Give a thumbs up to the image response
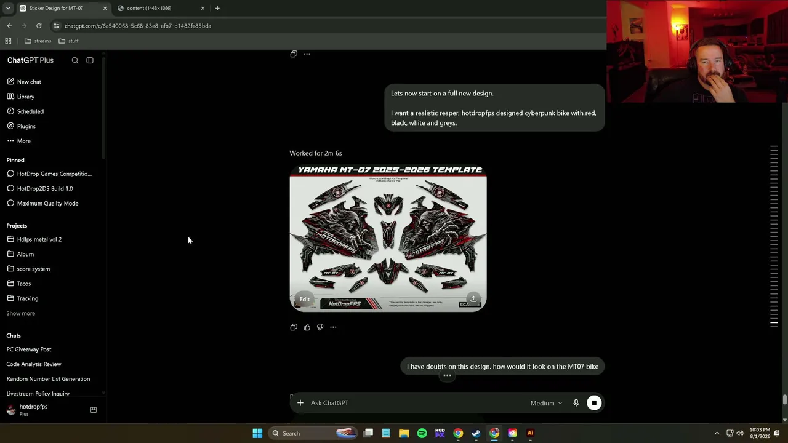This screenshot has width=788, height=443. [307, 327]
